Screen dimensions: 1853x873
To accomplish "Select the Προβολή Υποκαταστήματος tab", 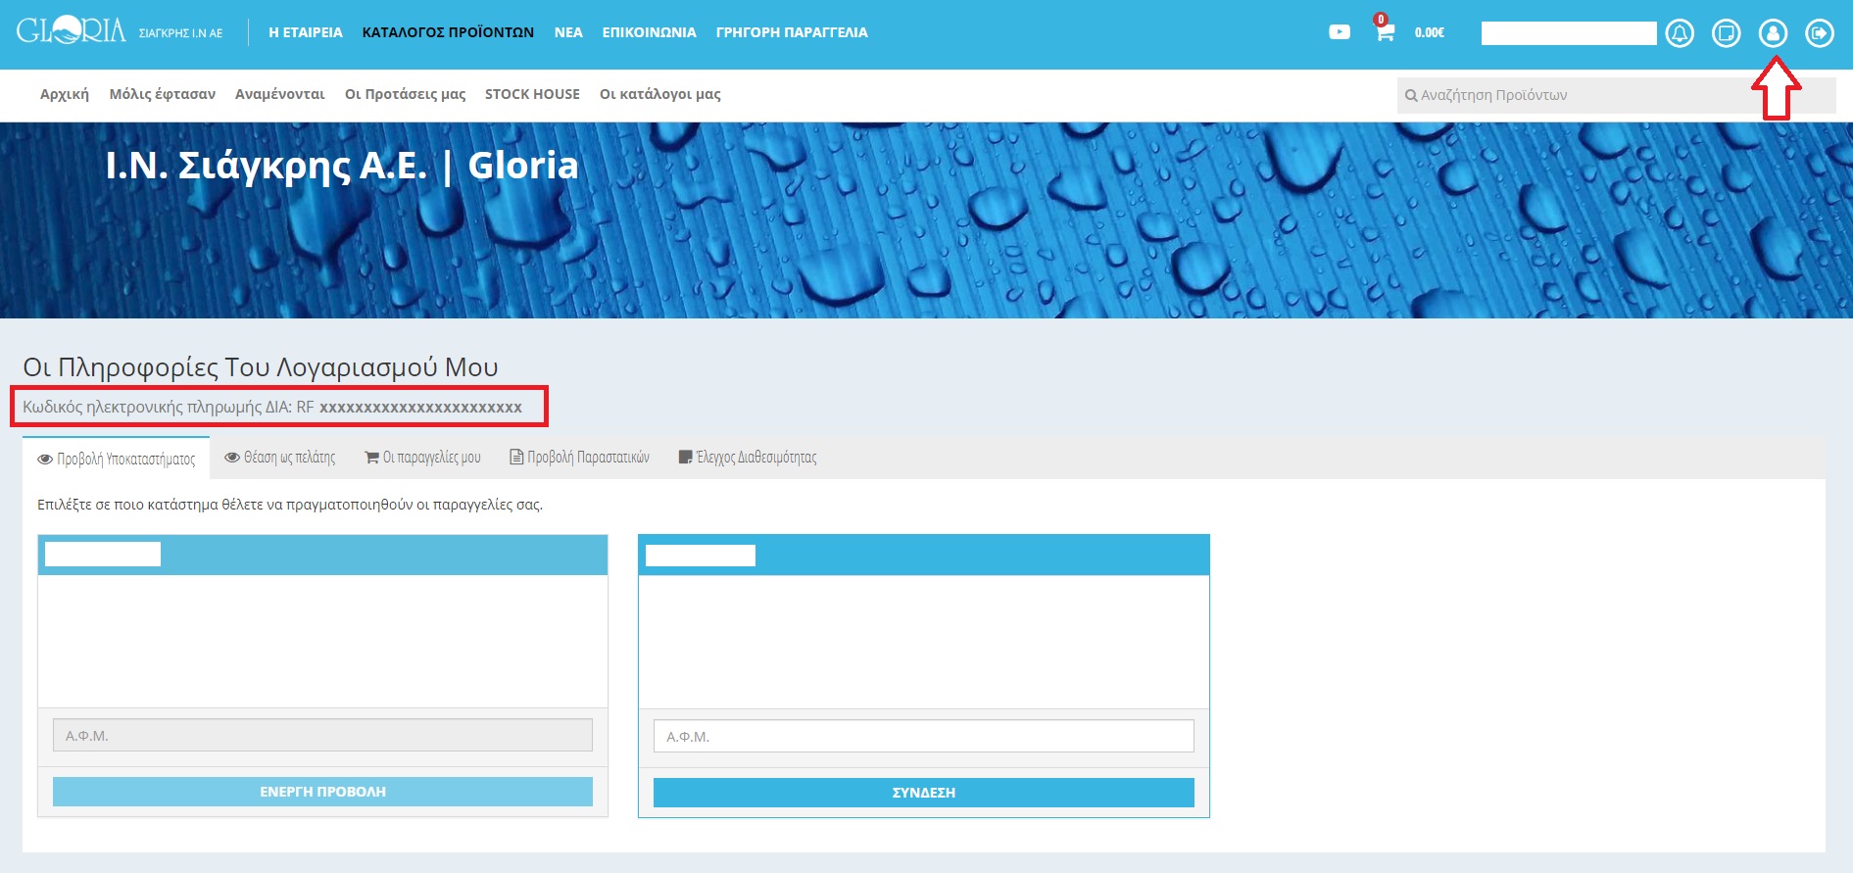I will tap(117, 459).
